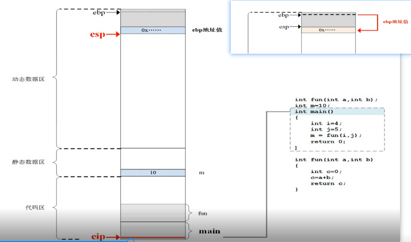Image resolution: width=411 pixels, height=242 pixels.
Task: Click the "int fun(int a,int b);" declaration line
Action: click(x=336, y=100)
